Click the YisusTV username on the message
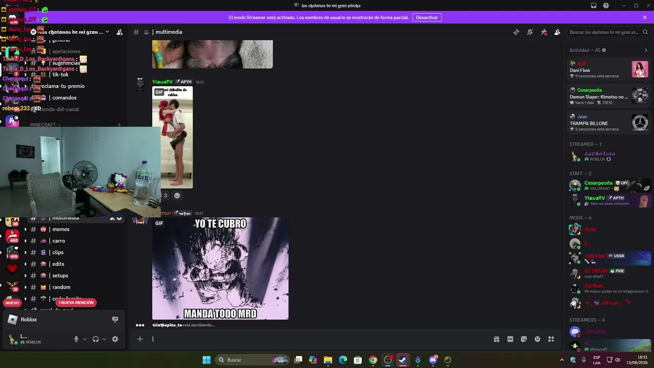The width and height of the screenshot is (654, 368). pos(162,82)
